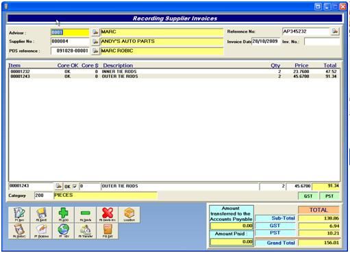Viewport: 350px width, 253px height.
Task: Click the F6 History scroll icon
Action: tap(19, 231)
